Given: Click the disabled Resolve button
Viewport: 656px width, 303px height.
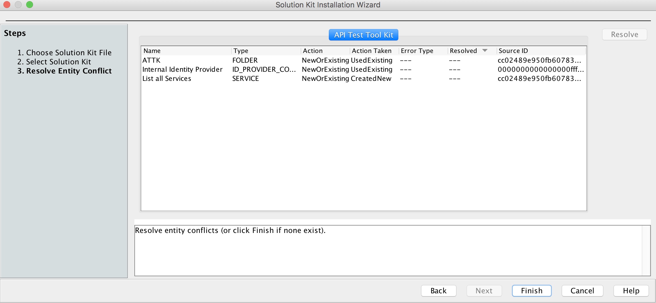Looking at the screenshot, I should (624, 34).
